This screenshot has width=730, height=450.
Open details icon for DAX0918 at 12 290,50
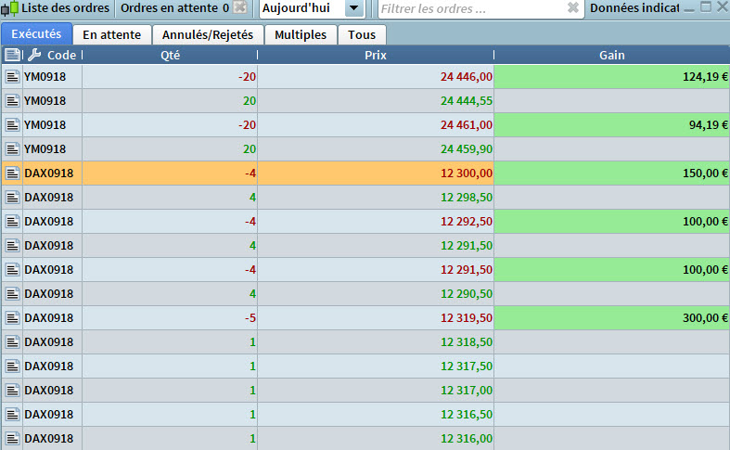pyautogui.click(x=12, y=294)
